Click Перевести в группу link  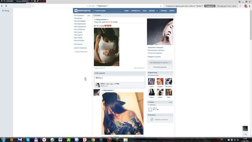coord(154,57)
